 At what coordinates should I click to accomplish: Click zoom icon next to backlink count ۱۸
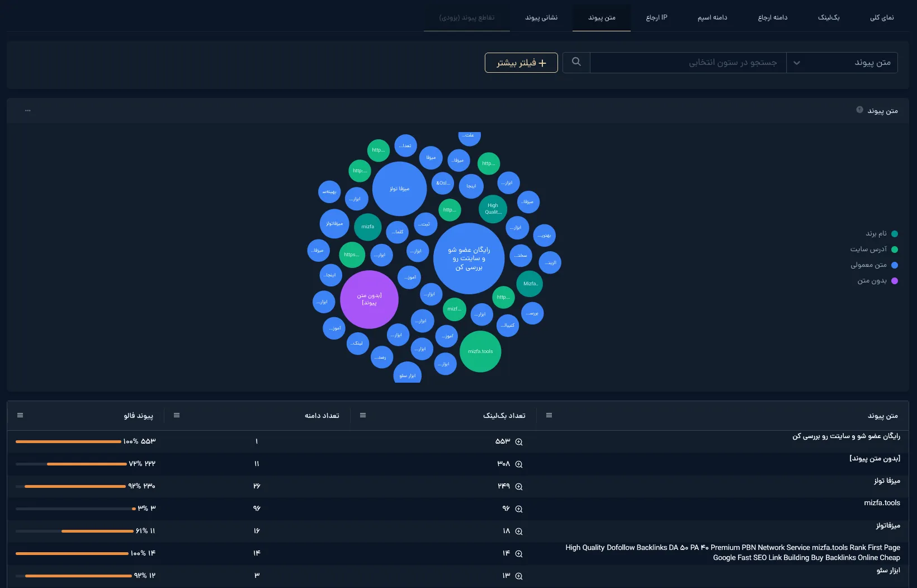[519, 531]
